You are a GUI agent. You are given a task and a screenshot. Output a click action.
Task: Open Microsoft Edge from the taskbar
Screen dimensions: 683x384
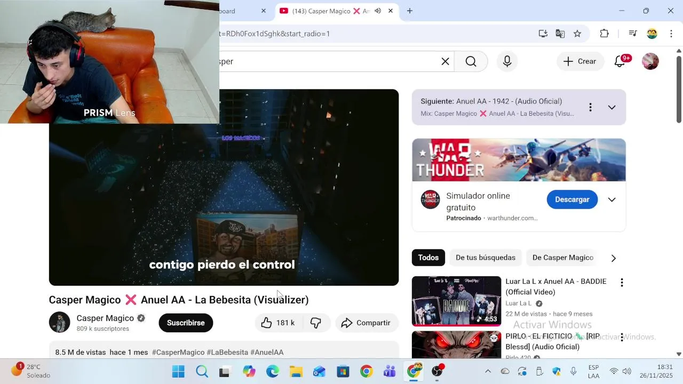[272, 371]
